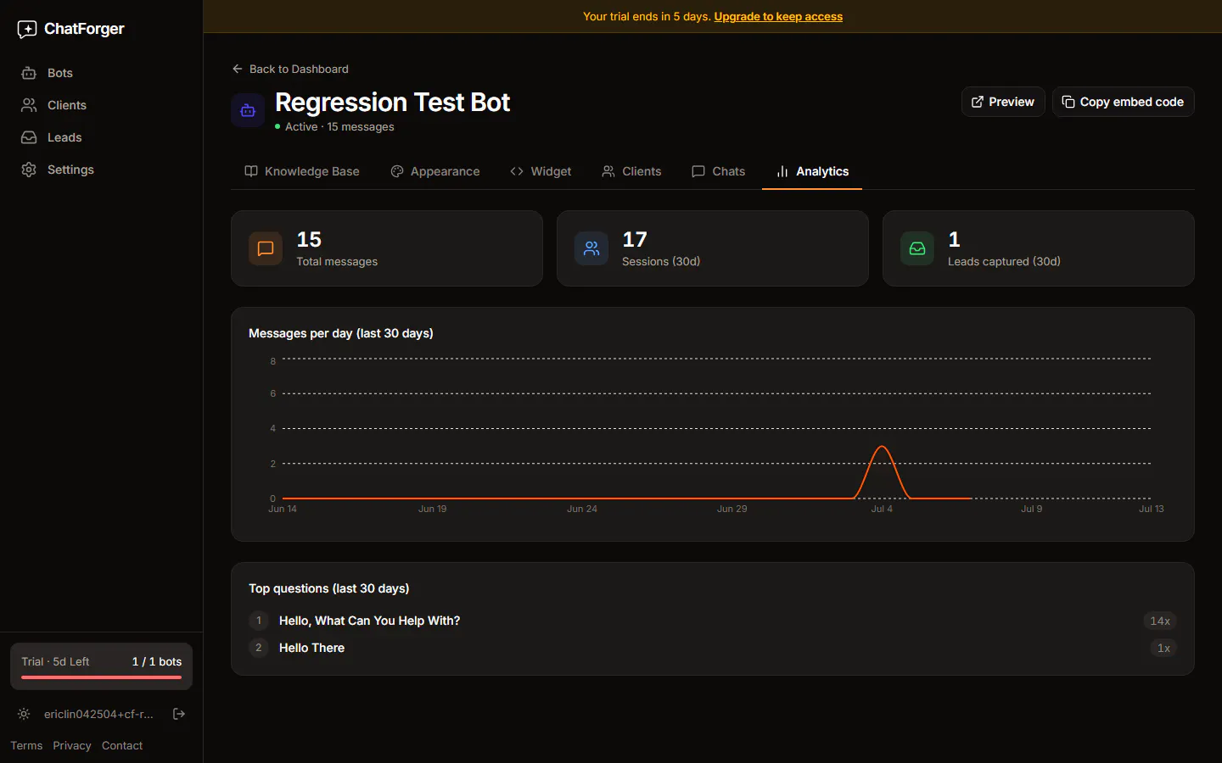
Task: Open the bot Clients tab
Action: tap(631, 171)
